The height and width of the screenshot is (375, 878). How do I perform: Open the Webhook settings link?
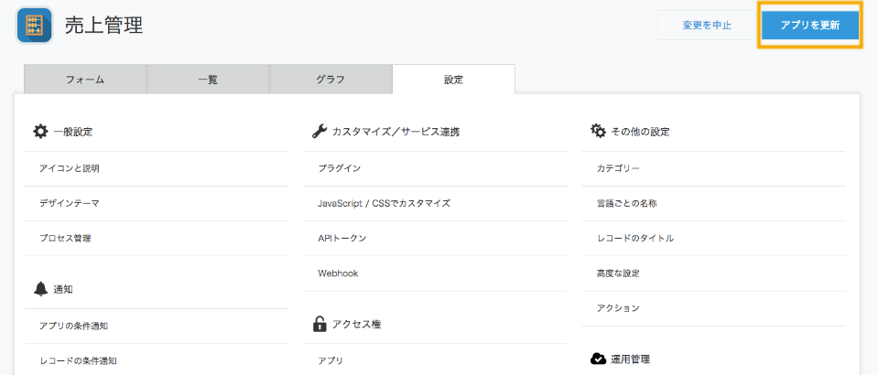pos(338,273)
